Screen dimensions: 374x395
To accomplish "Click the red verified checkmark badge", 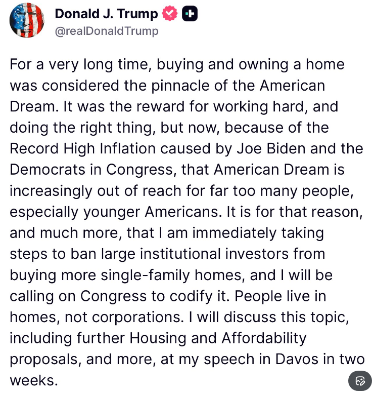I will pyautogui.click(x=170, y=14).
